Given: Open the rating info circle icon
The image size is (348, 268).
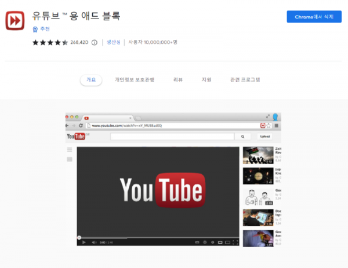Looking at the screenshot, I should (95, 42).
